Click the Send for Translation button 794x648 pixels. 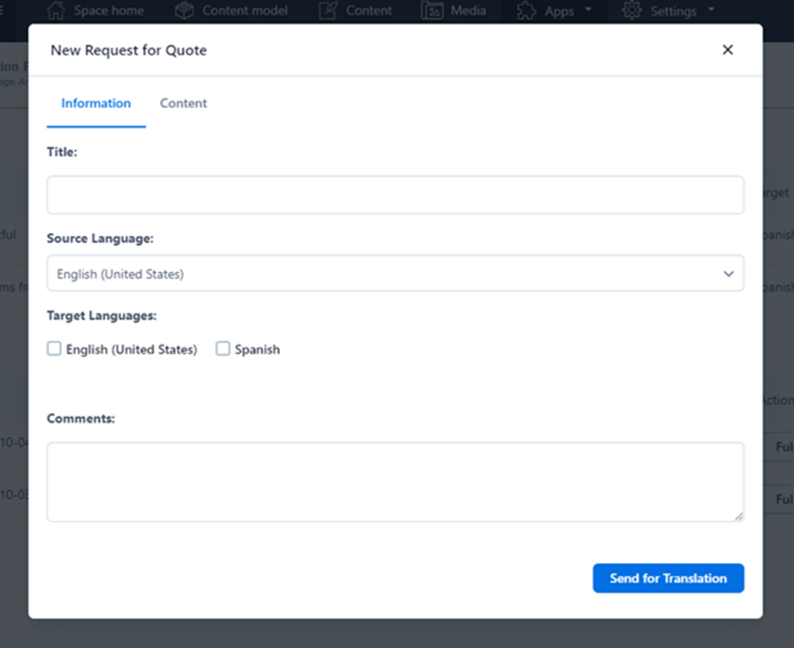(x=668, y=578)
